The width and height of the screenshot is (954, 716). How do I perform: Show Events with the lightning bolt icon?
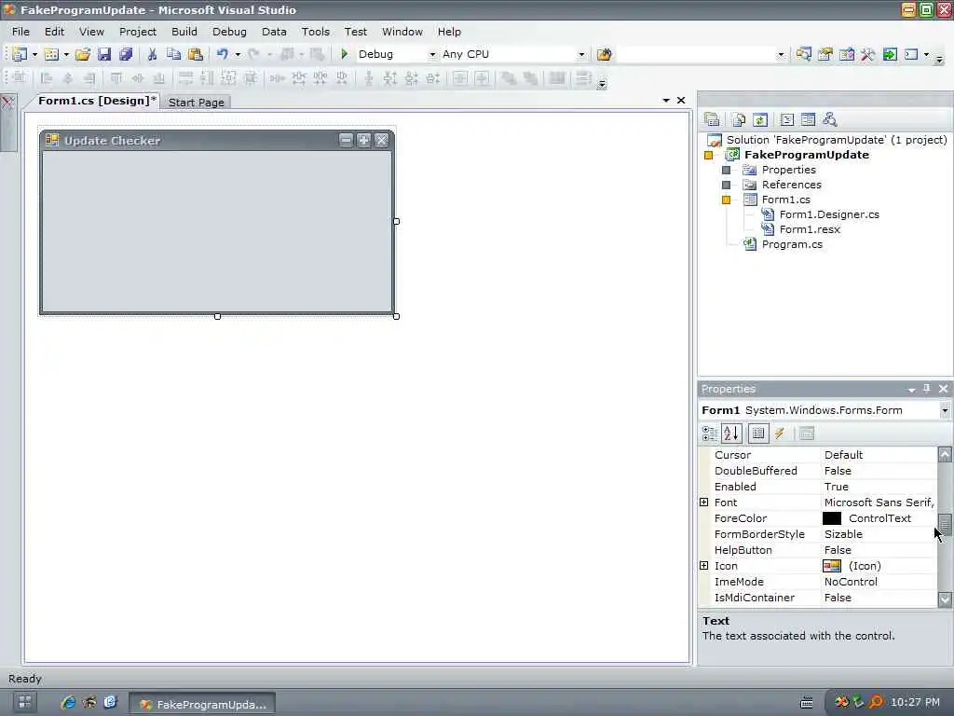click(x=780, y=434)
